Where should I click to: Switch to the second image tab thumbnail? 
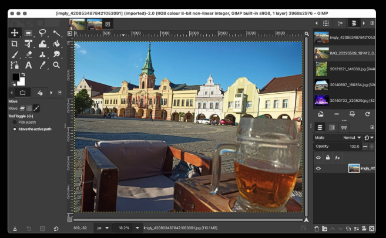coord(95,24)
